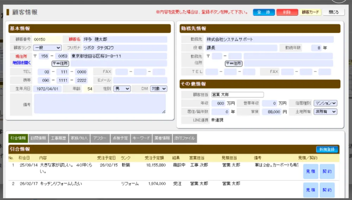Image resolution: width=352 pixels, height=200 pixels.
Task: Click the 商談中 result text
Action: point(179,165)
